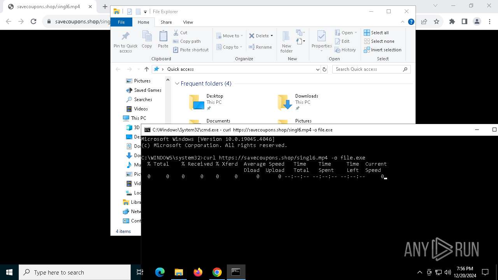Click Rename in the Organize group

click(x=260, y=47)
